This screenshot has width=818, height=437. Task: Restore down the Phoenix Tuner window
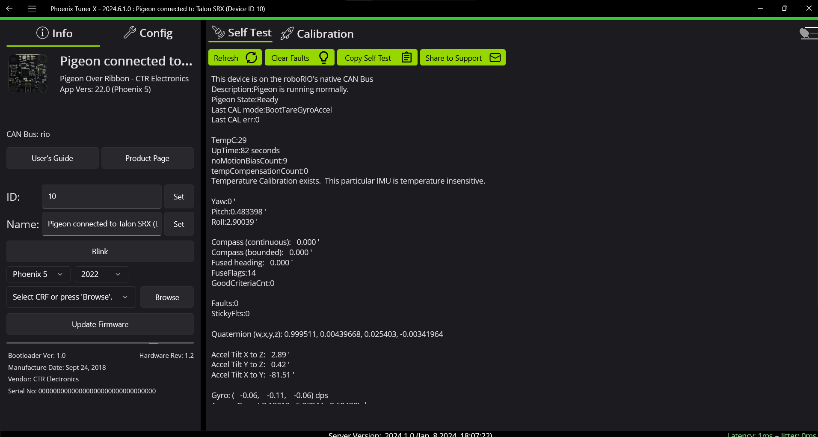(784, 9)
